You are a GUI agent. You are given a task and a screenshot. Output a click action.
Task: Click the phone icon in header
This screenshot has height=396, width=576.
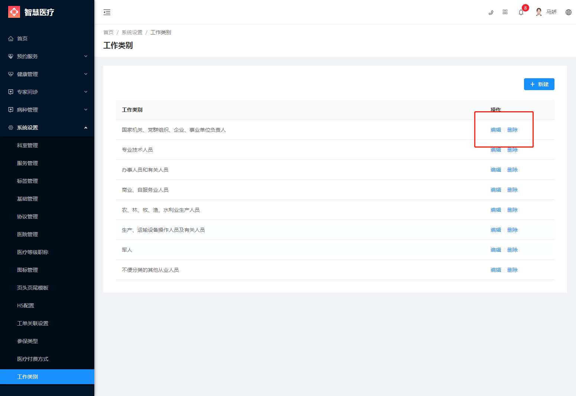point(491,12)
